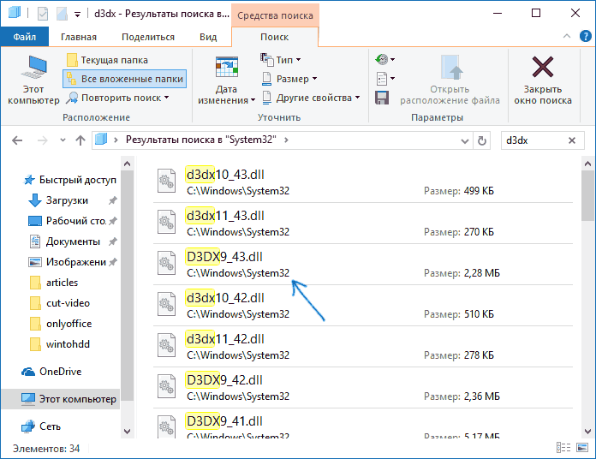Image resolution: width=596 pixels, height=459 pixels.
Task: Select d3dx11_43.dll file icon
Action: coord(166,223)
